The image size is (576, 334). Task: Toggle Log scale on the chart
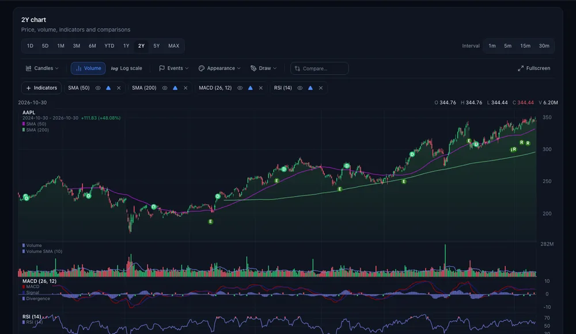[x=126, y=68]
